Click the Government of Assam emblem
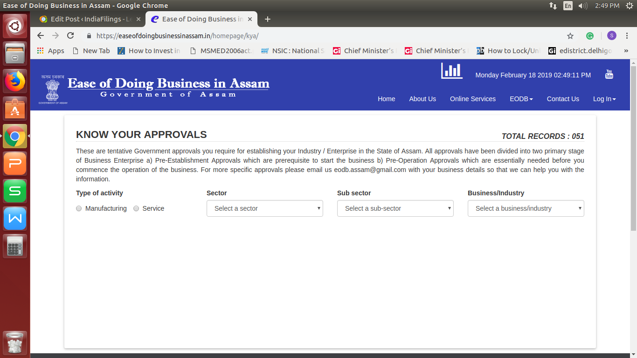The width and height of the screenshot is (637, 358). point(52,89)
